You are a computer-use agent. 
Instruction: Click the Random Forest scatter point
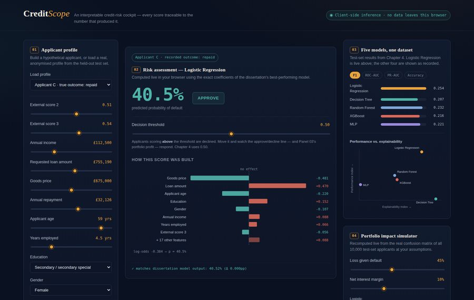[394, 175]
